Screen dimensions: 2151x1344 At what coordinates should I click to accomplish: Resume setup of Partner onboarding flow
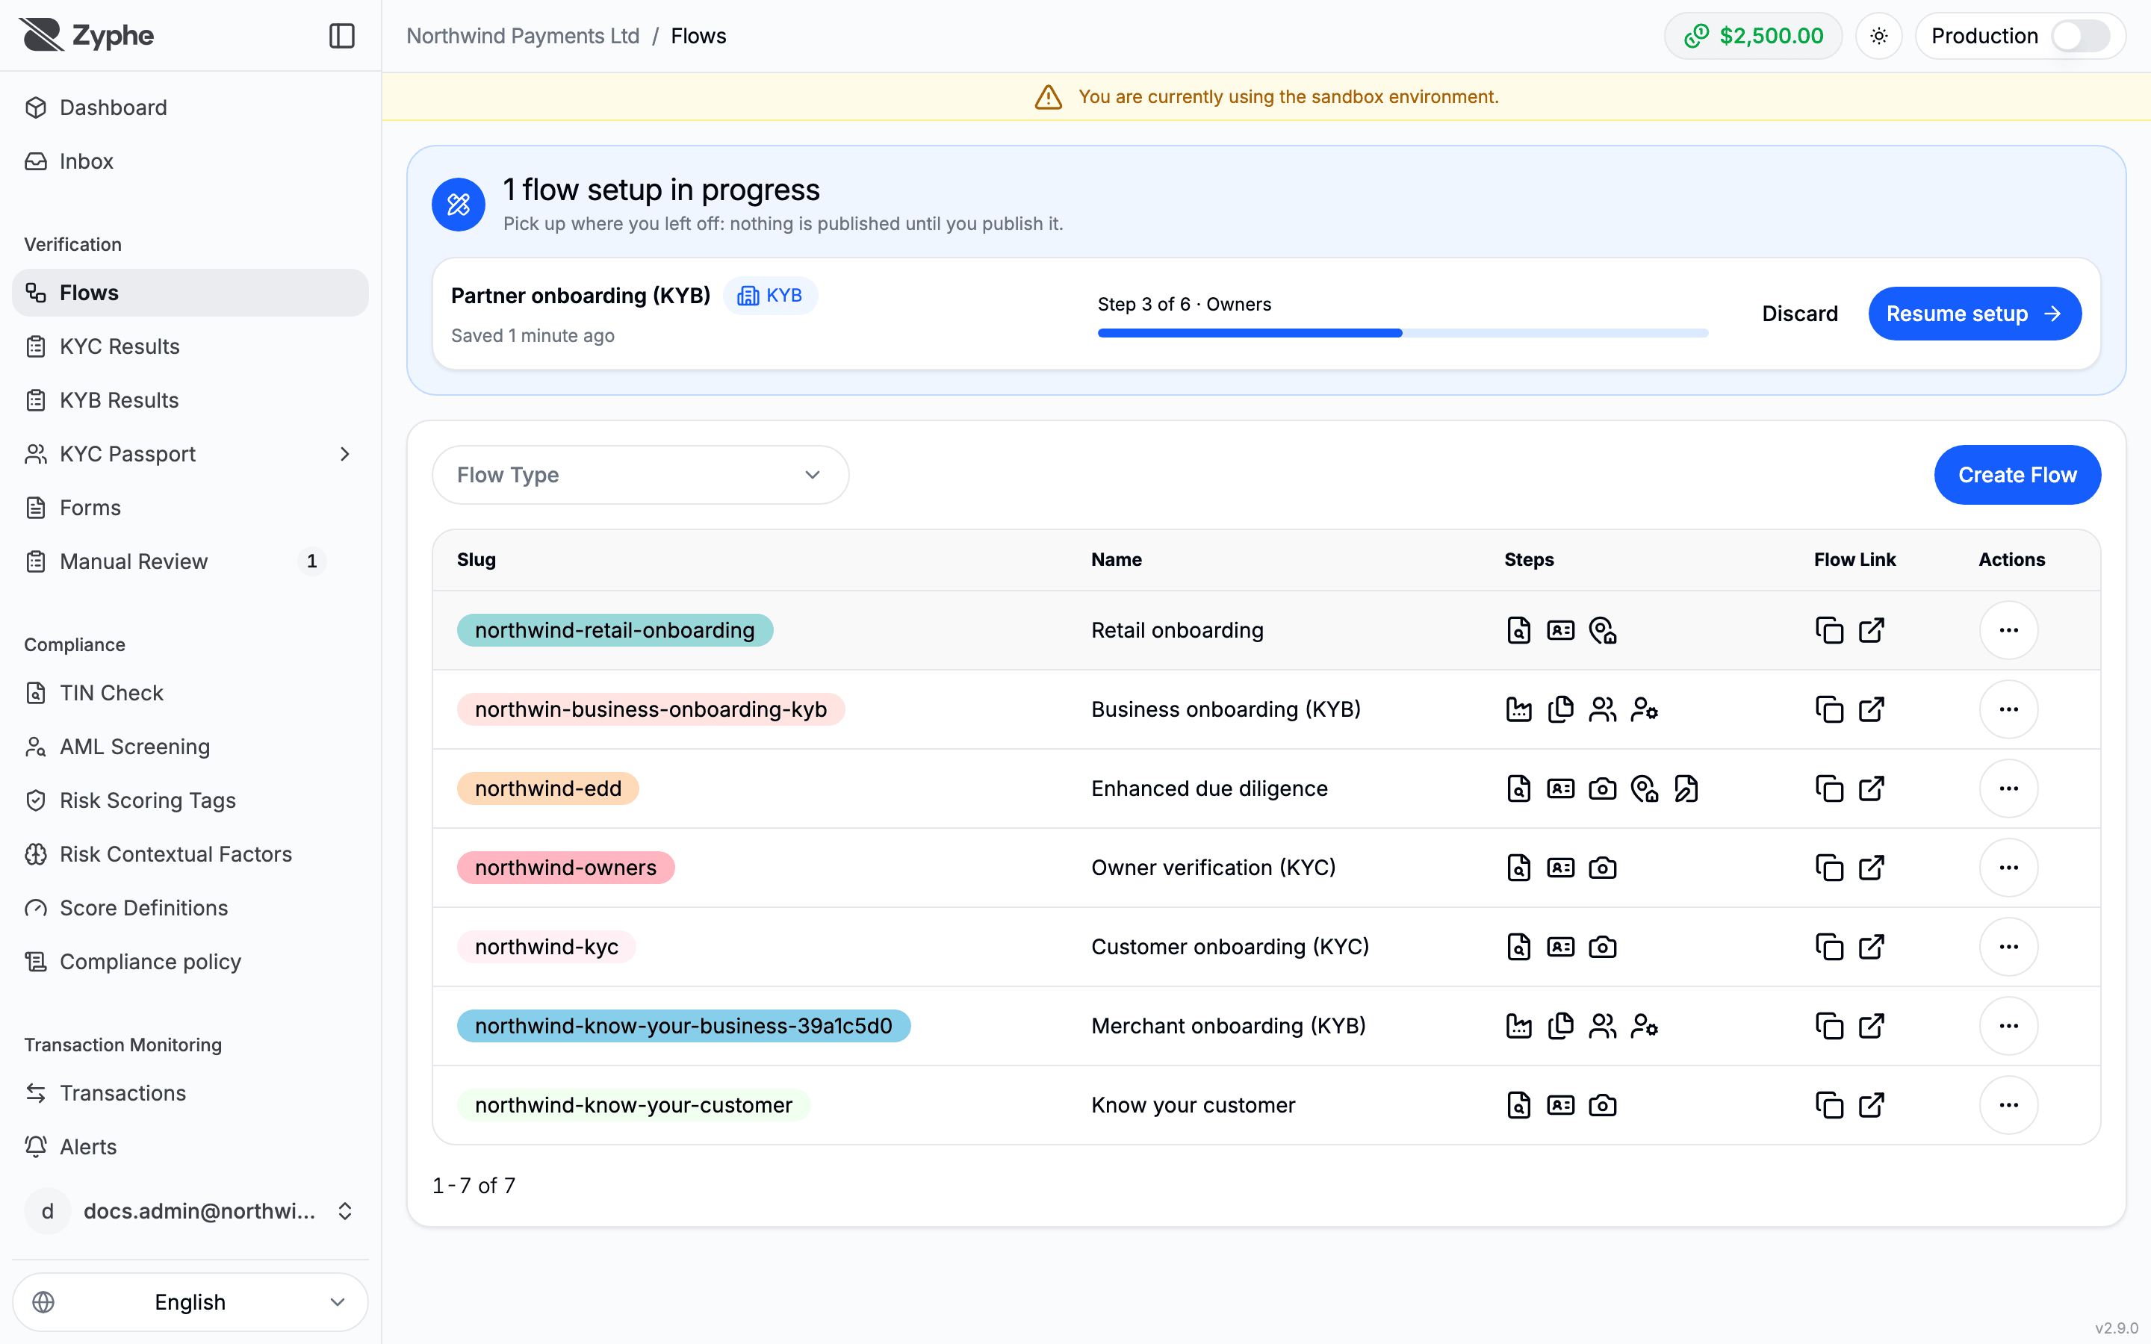[1974, 314]
